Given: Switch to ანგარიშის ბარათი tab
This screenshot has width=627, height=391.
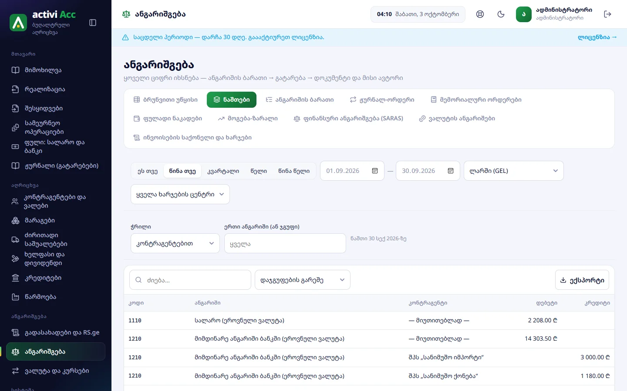Looking at the screenshot, I should [x=300, y=99].
